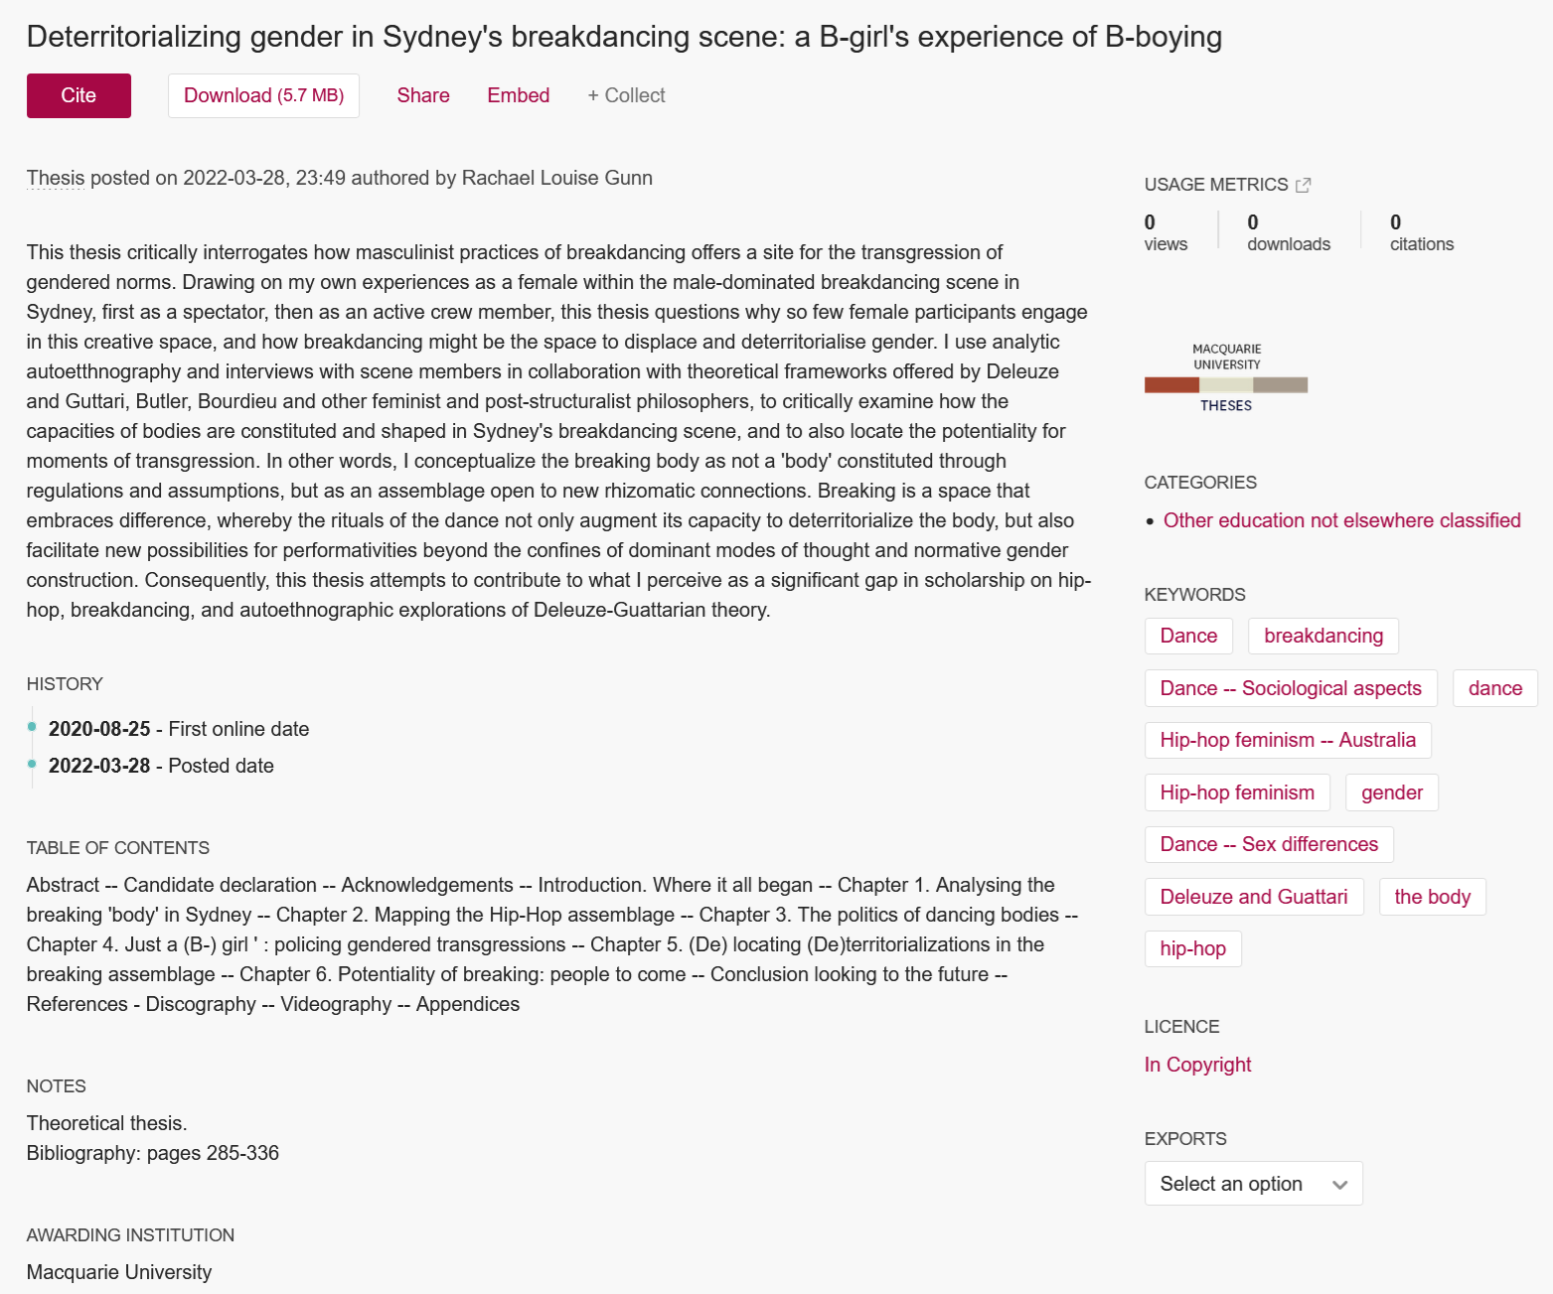This screenshot has width=1553, height=1294.
Task: Select the body keyword tag
Action: 1432,897
